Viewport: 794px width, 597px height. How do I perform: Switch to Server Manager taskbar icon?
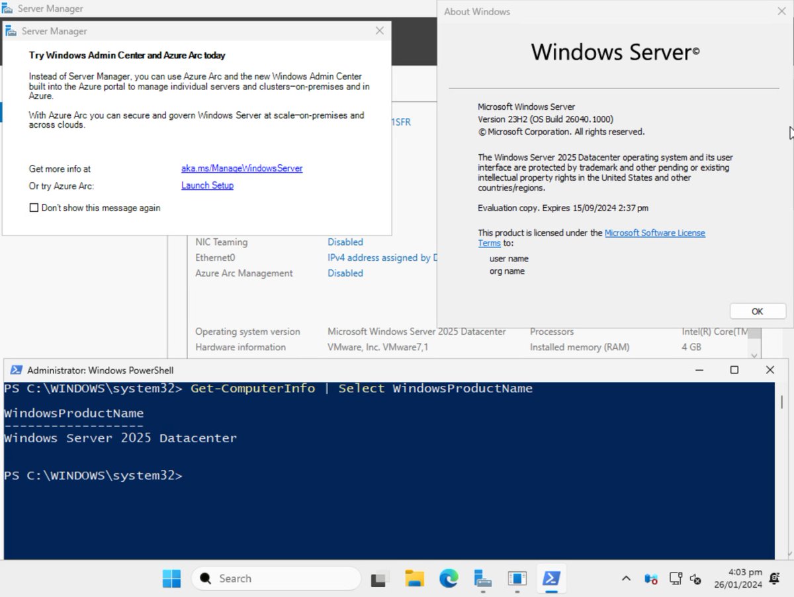pos(483,578)
